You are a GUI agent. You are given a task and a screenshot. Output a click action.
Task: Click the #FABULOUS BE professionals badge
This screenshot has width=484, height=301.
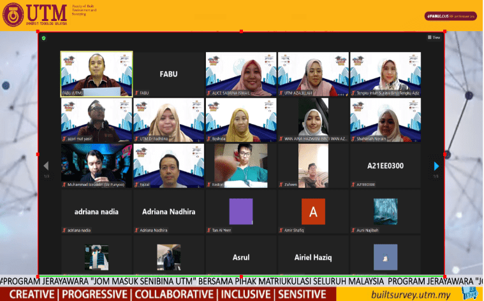(x=451, y=16)
